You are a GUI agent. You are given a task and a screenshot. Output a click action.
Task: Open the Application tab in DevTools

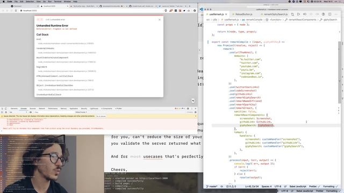(74, 108)
